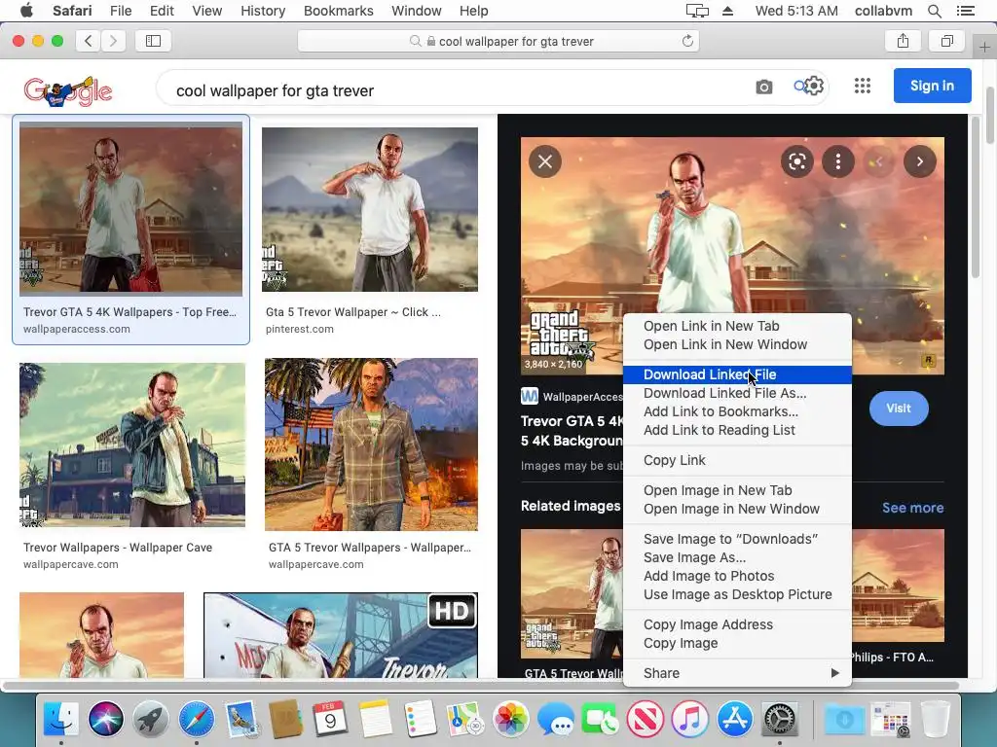Open Notification Center list icon
Image resolution: width=997 pixels, height=747 pixels.
pos(965,11)
